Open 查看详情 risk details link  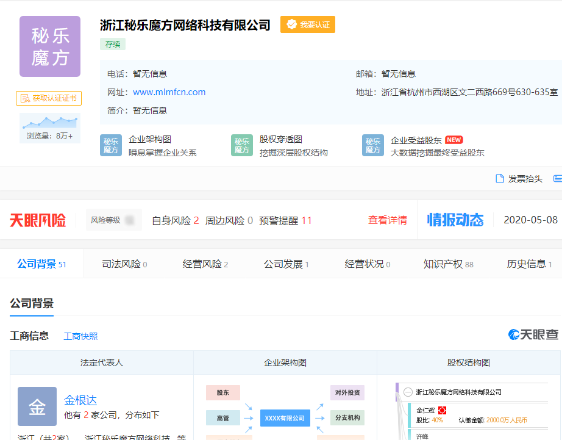[388, 220]
